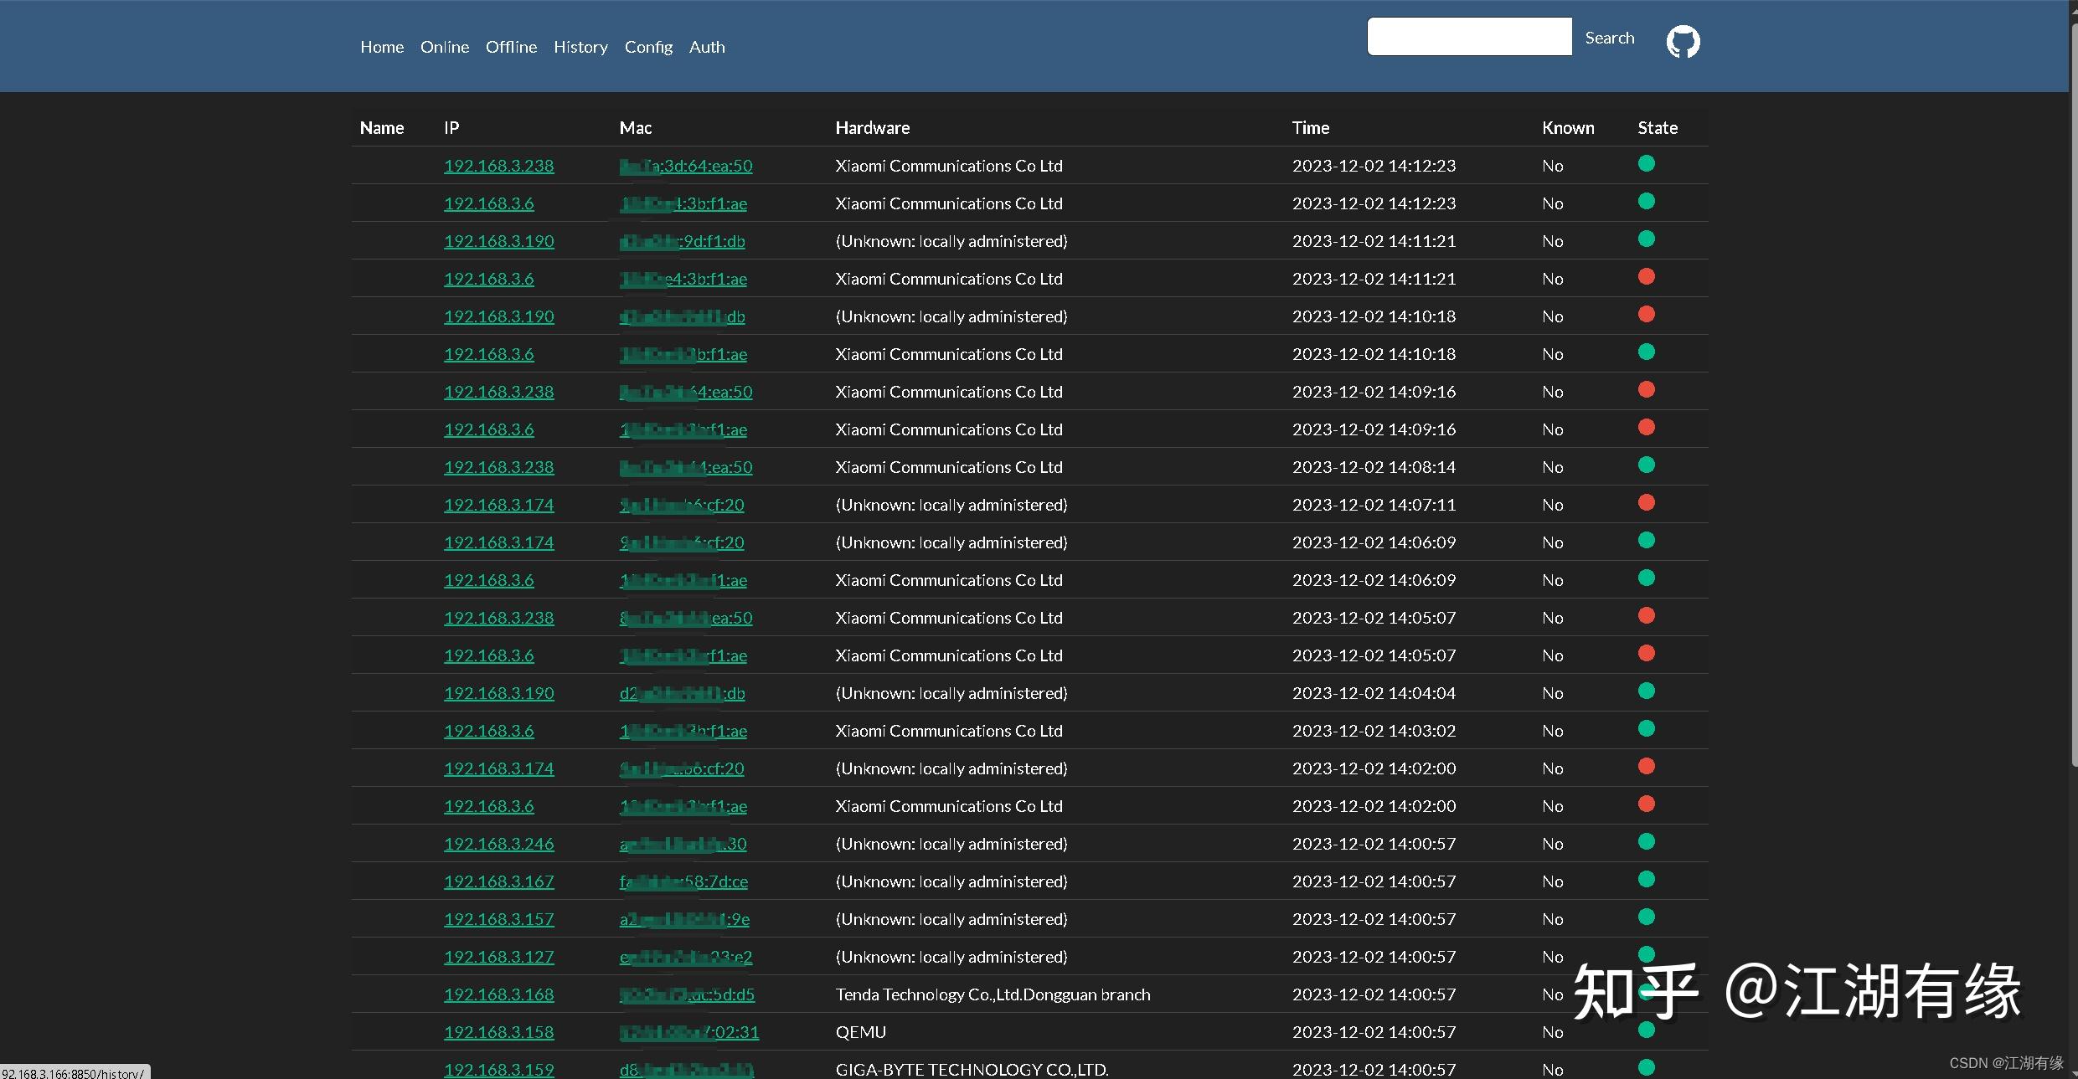Open IP link 192.168.3.238
This screenshot has width=2078, height=1079.
tap(498, 165)
